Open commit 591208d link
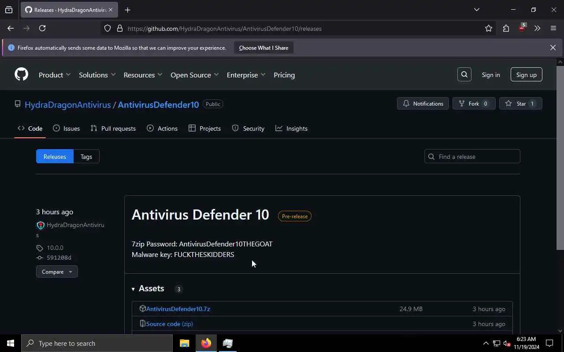564x352 pixels. [59, 257]
